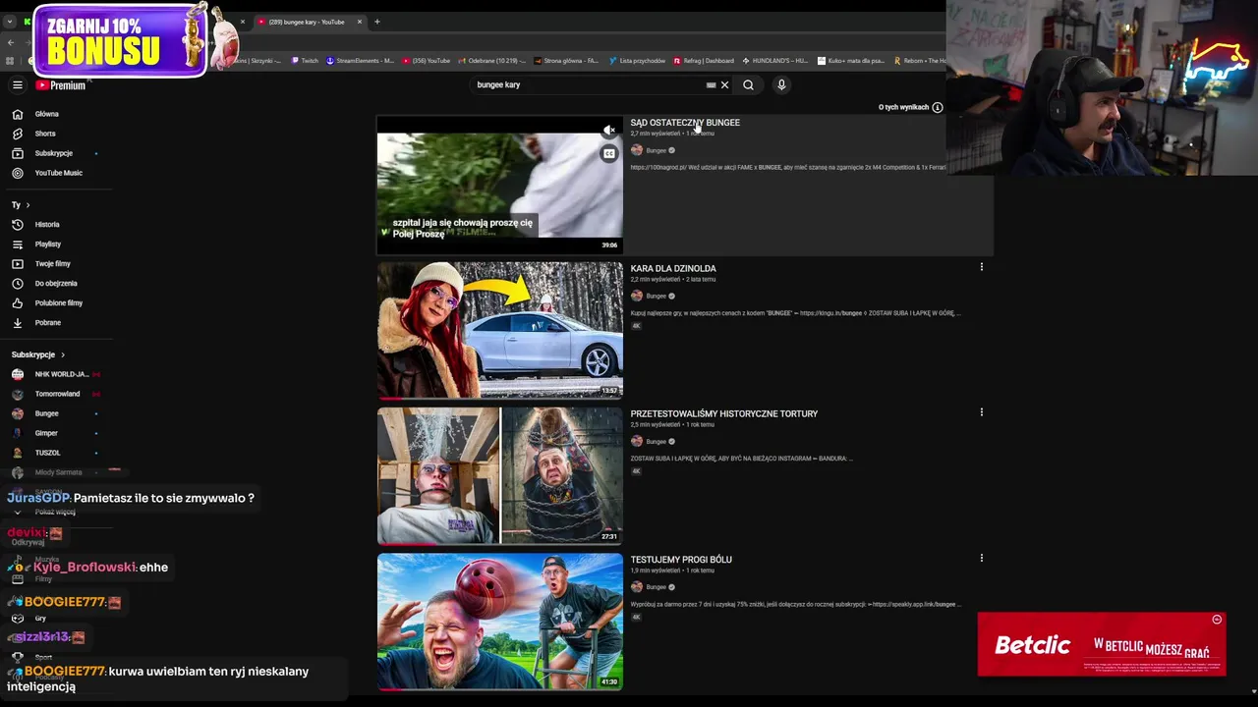This screenshot has width=1258, height=707.
Task: Collapse the Betclic ad banner
Action: click(1217, 620)
